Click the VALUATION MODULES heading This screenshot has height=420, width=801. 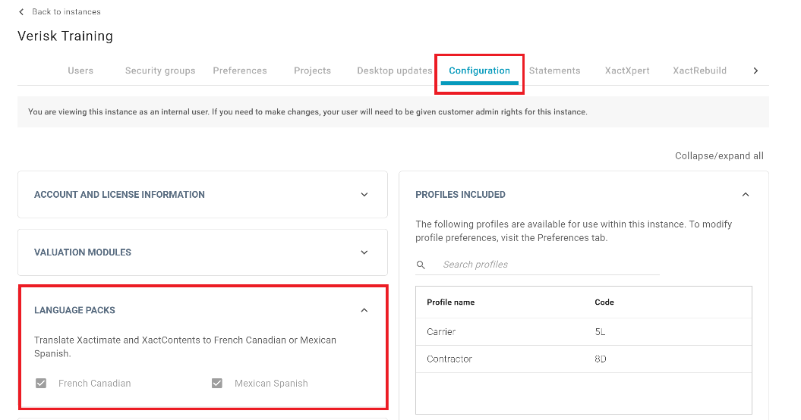coord(83,252)
